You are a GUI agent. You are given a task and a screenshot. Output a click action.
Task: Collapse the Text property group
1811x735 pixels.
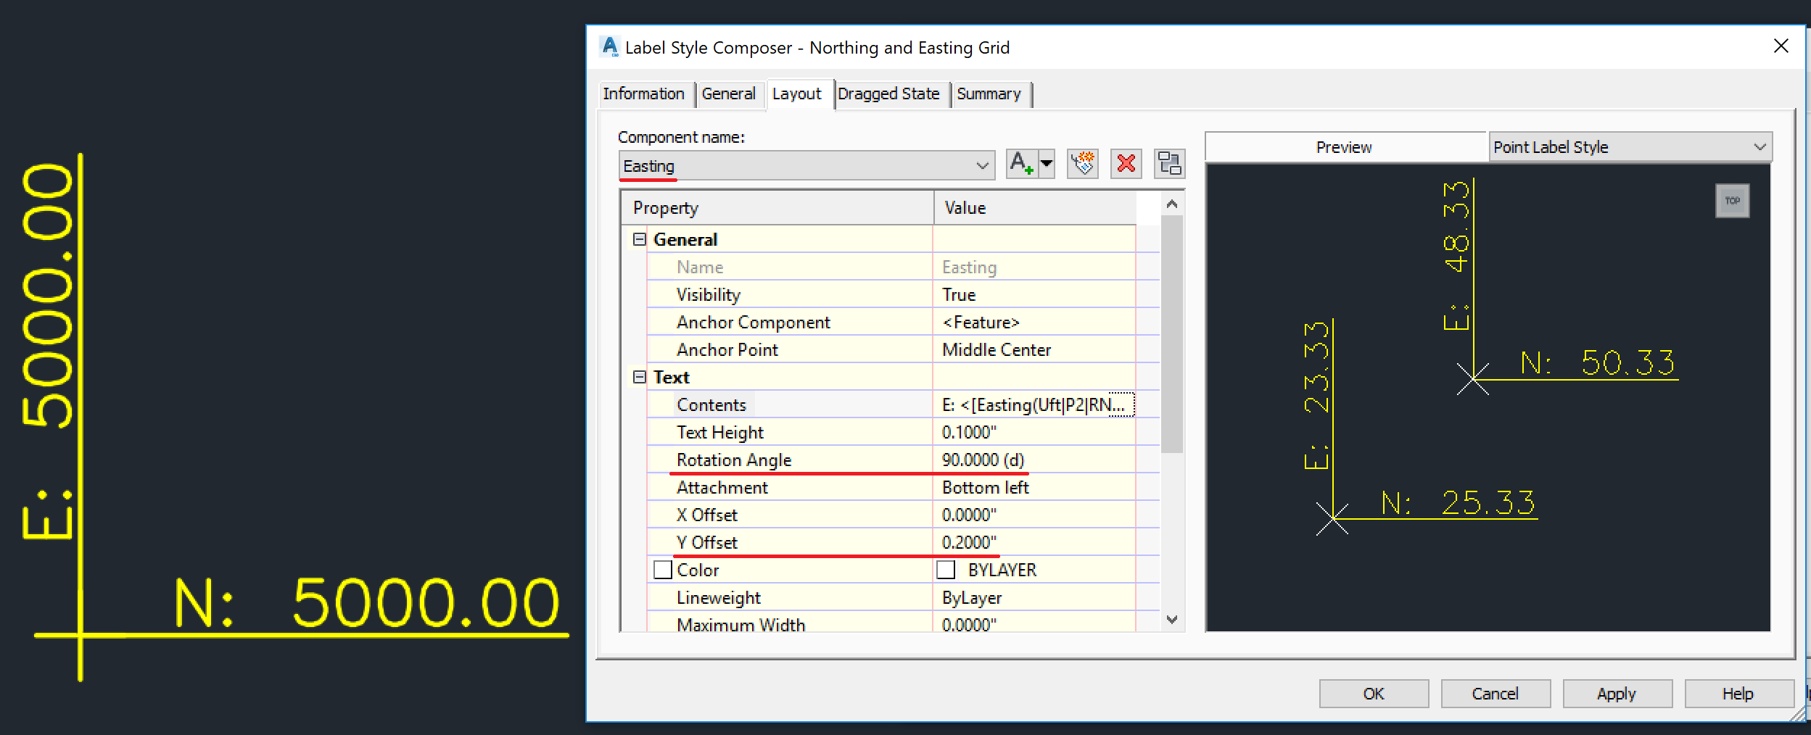[639, 377]
